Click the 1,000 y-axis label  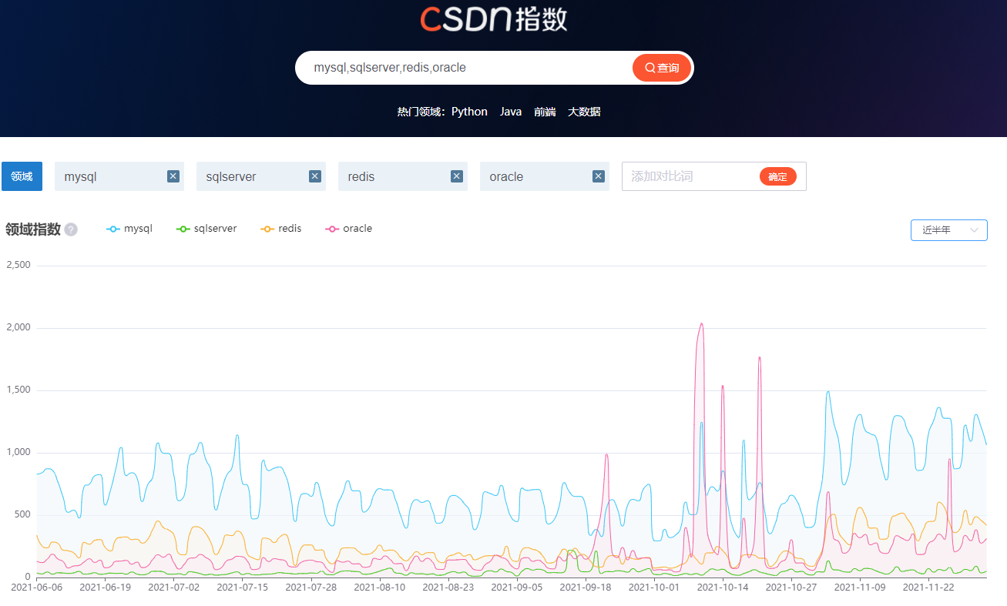coord(18,452)
